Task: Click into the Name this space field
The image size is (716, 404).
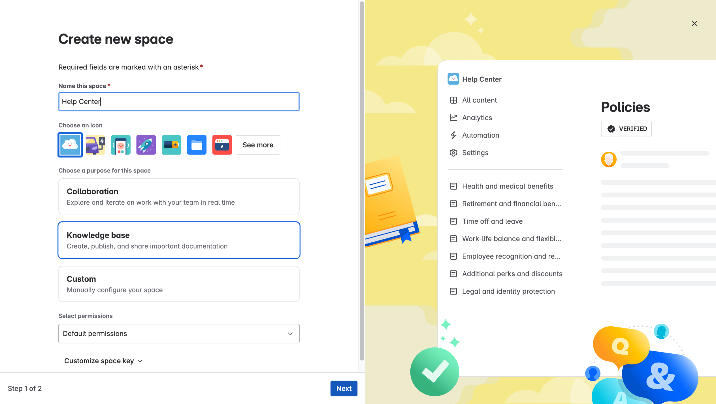Action: [x=179, y=102]
